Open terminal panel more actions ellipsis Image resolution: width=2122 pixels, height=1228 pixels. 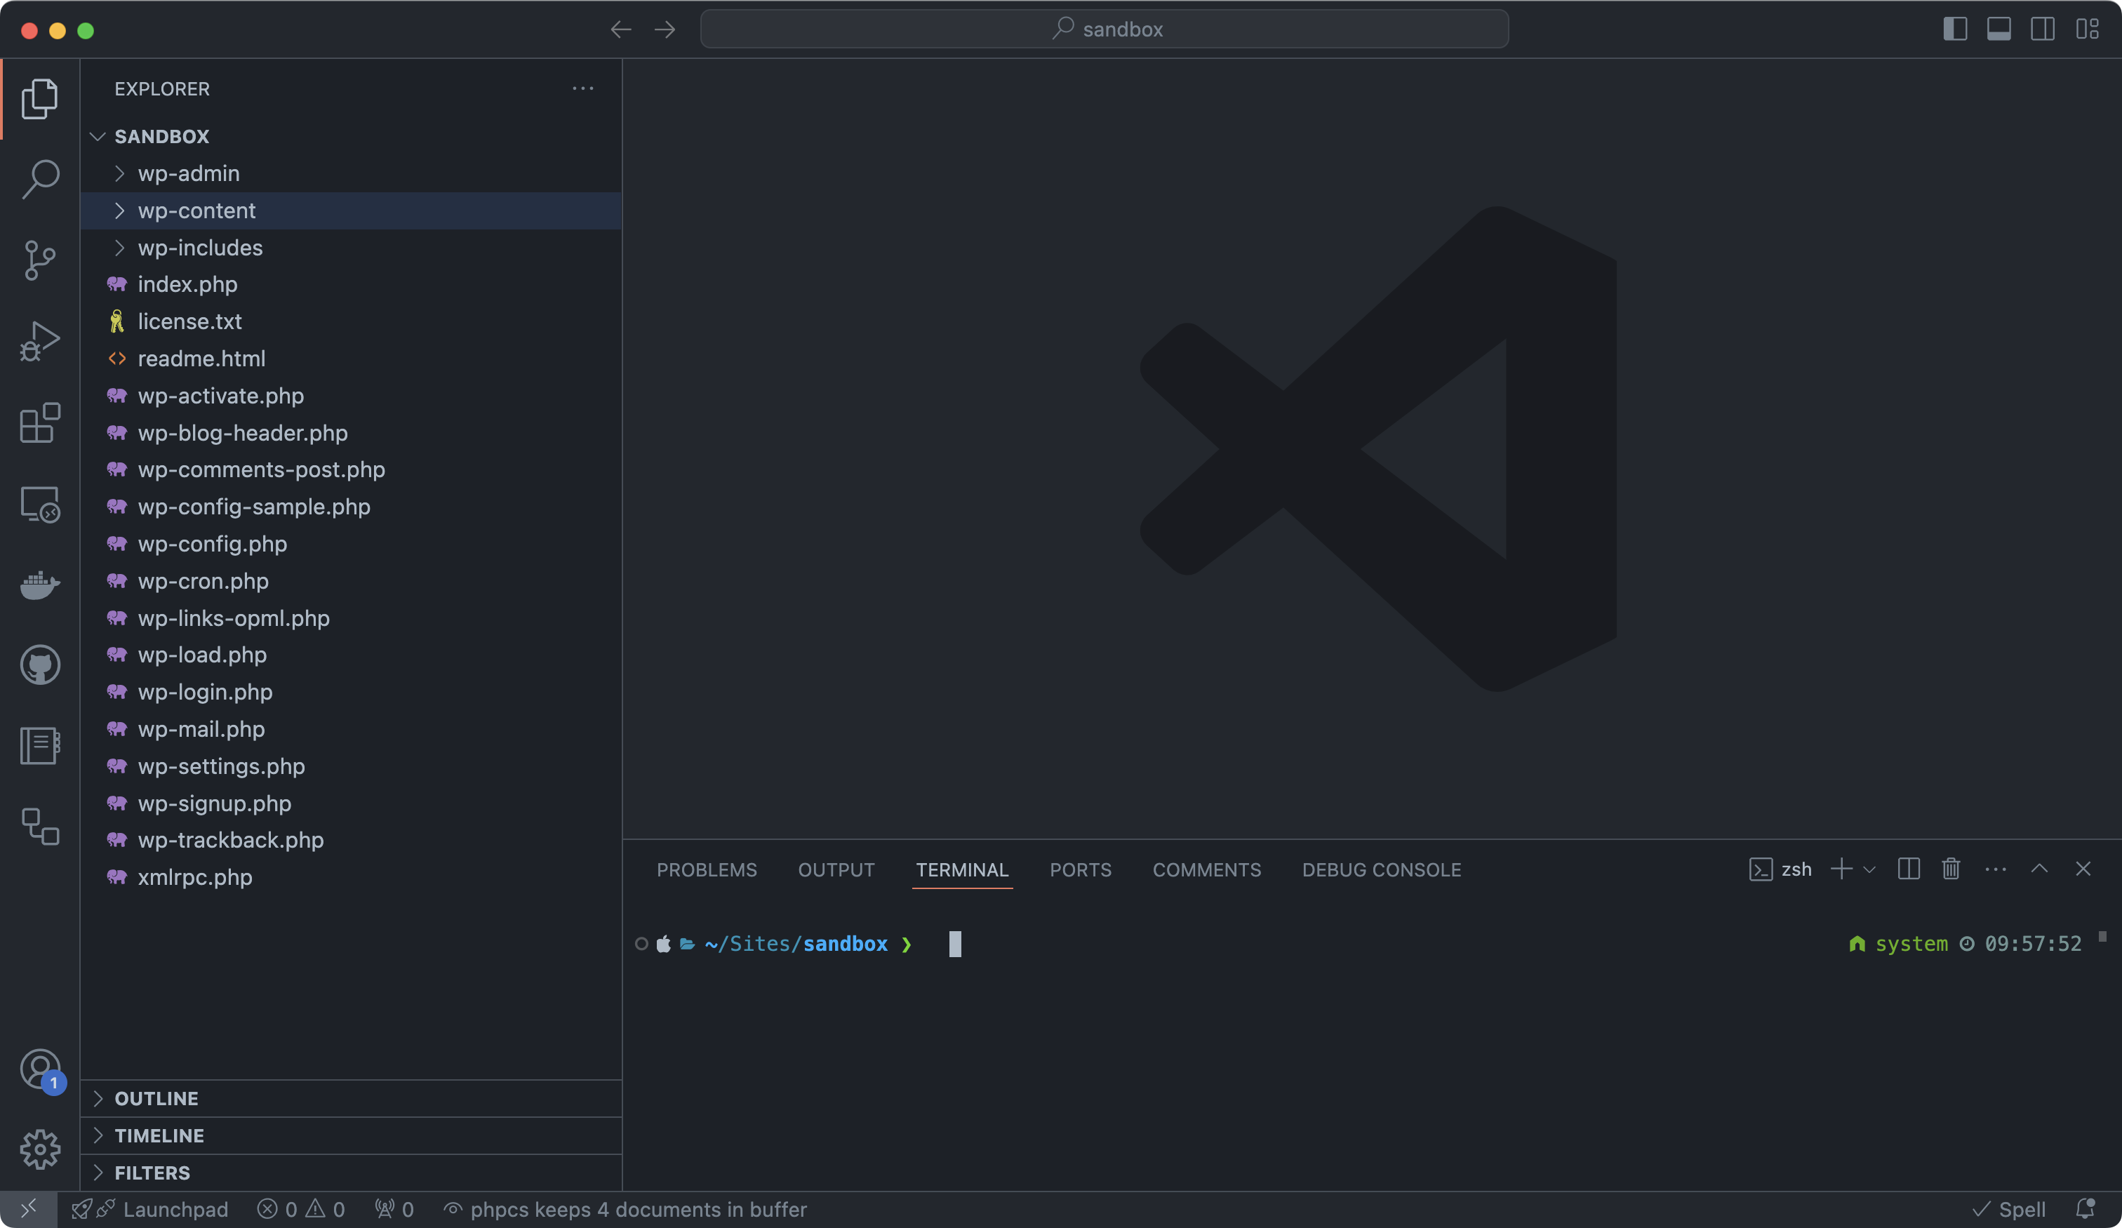(1996, 869)
